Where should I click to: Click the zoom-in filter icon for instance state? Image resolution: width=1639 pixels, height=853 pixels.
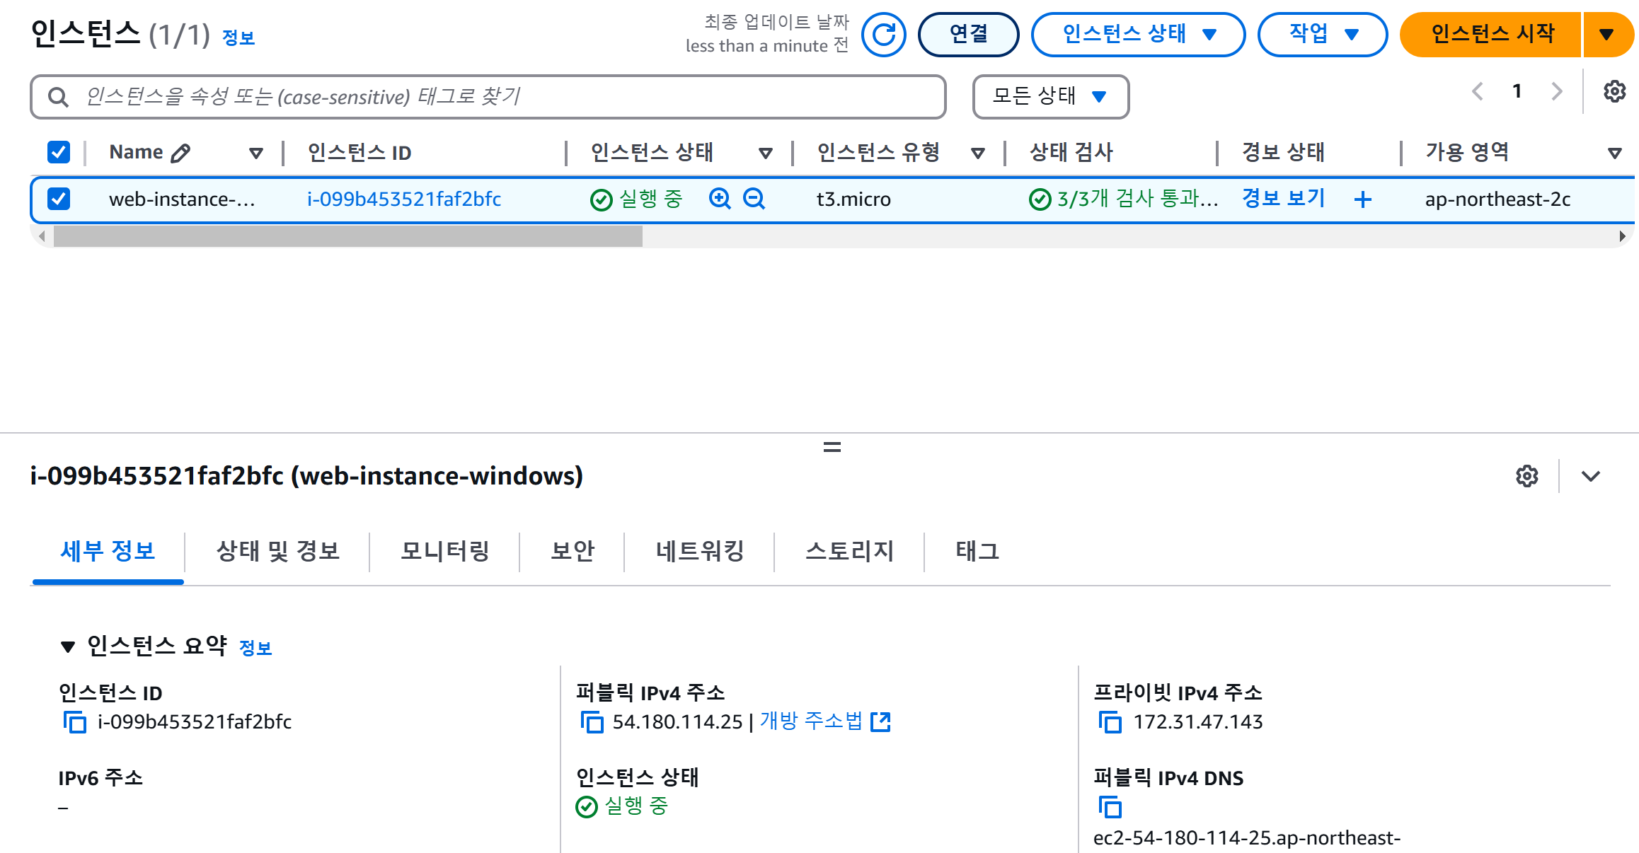click(x=720, y=199)
